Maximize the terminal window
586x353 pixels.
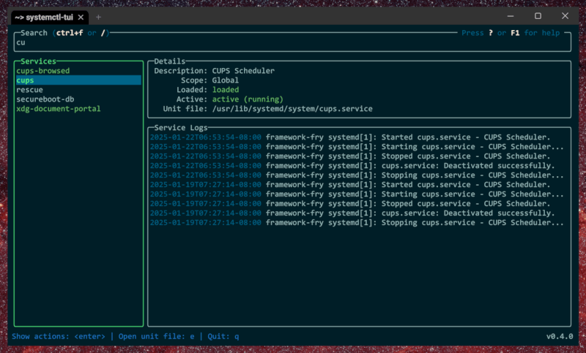pyautogui.click(x=538, y=16)
